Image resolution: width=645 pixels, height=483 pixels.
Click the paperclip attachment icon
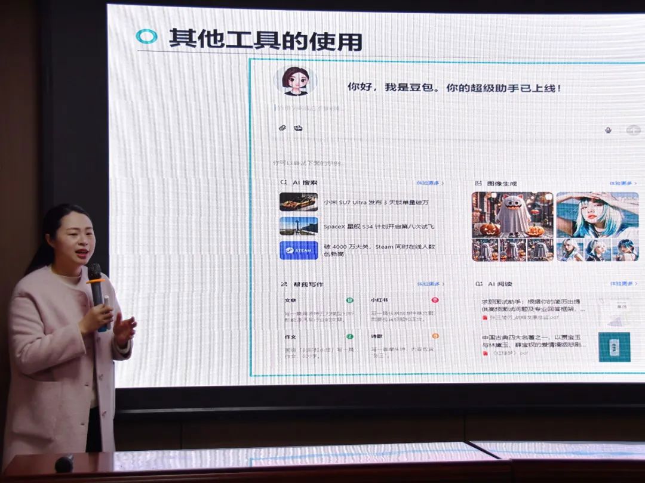(282, 128)
